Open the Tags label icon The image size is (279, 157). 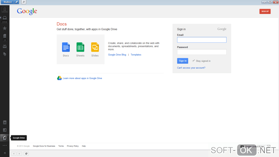[5, 54]
